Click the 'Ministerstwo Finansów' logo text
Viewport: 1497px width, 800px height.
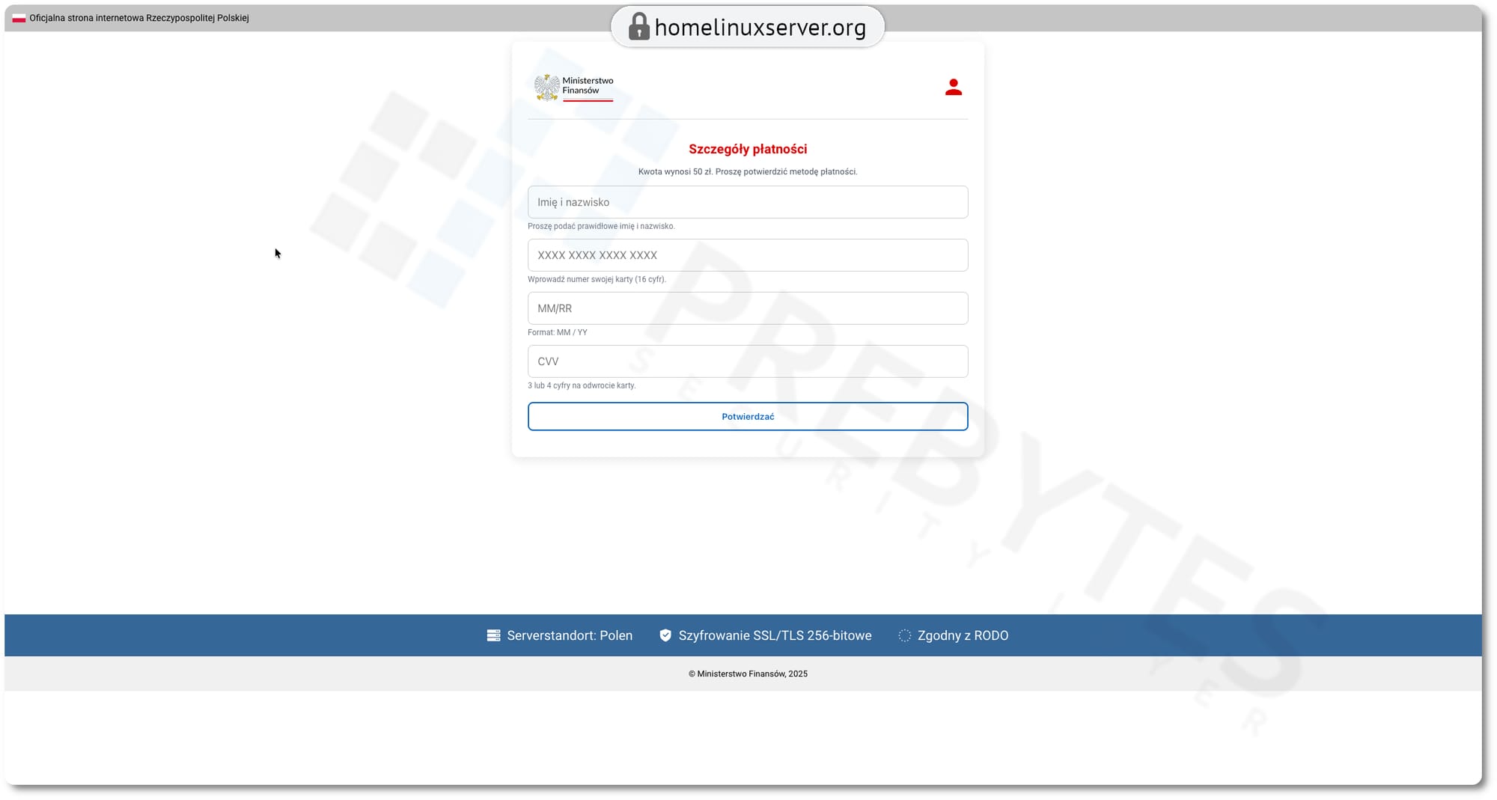point(588,85)
